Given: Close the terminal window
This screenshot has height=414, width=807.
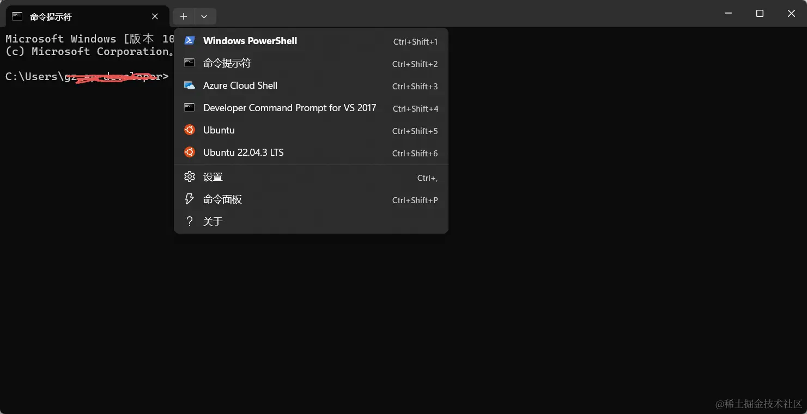Looking at the screenshot, I should [791, 14].
